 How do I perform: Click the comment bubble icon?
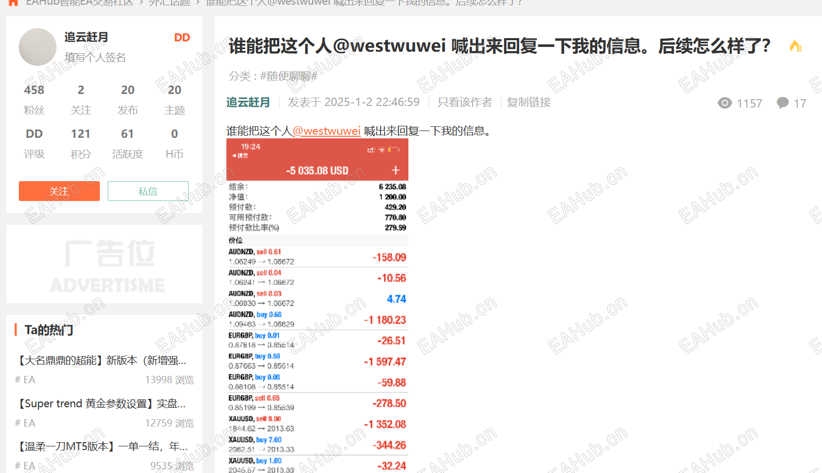click(x=783, y=103)
